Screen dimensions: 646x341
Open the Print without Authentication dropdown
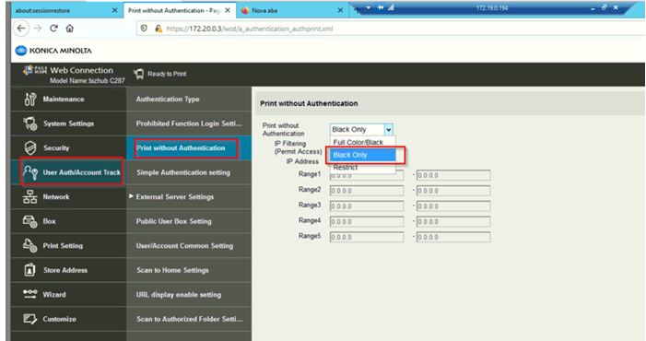361,129
